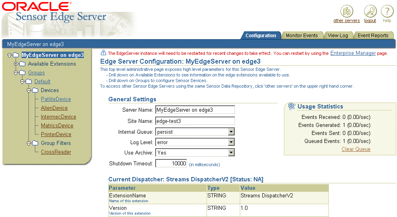Viewport: 397px width, 217px height.
Task: Click the Groups tree link
Action: pos(36,73)
